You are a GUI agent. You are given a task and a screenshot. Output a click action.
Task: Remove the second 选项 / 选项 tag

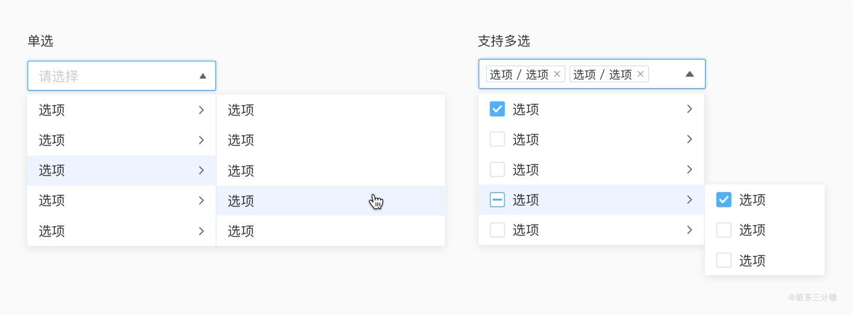click(640, 74)
